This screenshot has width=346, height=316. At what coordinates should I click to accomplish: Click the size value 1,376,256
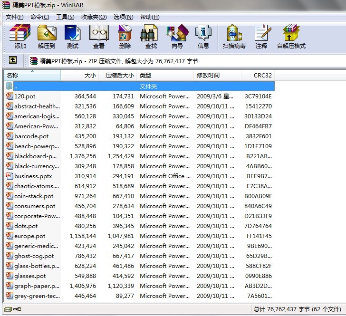[83, 156]
